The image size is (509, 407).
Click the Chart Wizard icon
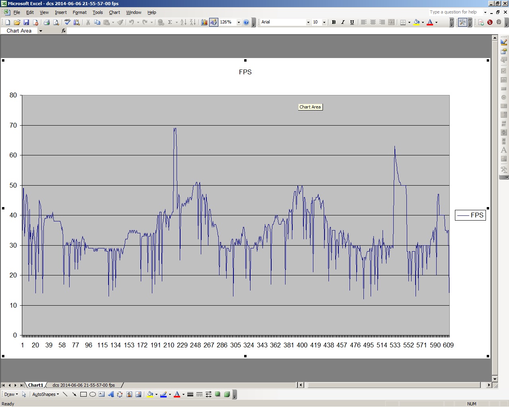[204, 22]
